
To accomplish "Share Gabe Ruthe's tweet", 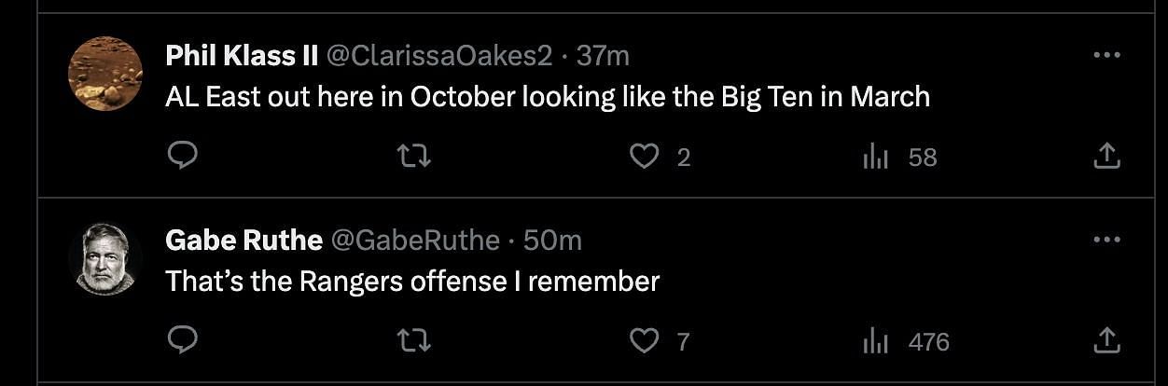I will (1105, 341).
